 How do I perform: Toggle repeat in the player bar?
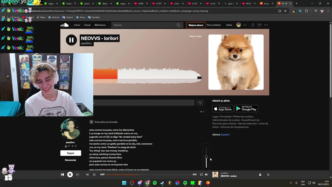point(94,175)
